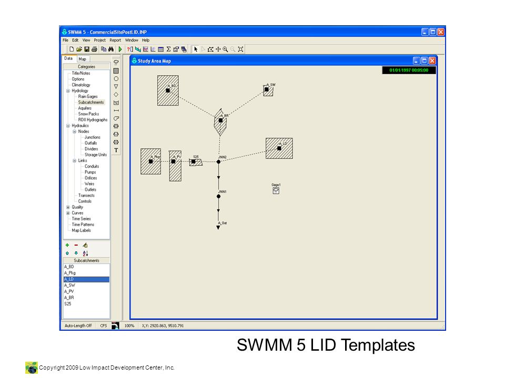Click the Scatter Plot toolbar icon
This screenshot has height=378, width=505.
153,49
